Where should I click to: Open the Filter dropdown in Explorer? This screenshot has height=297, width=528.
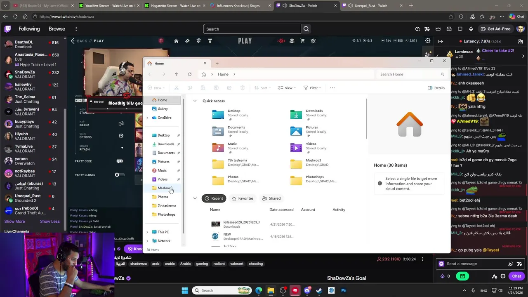pos(312,88)
